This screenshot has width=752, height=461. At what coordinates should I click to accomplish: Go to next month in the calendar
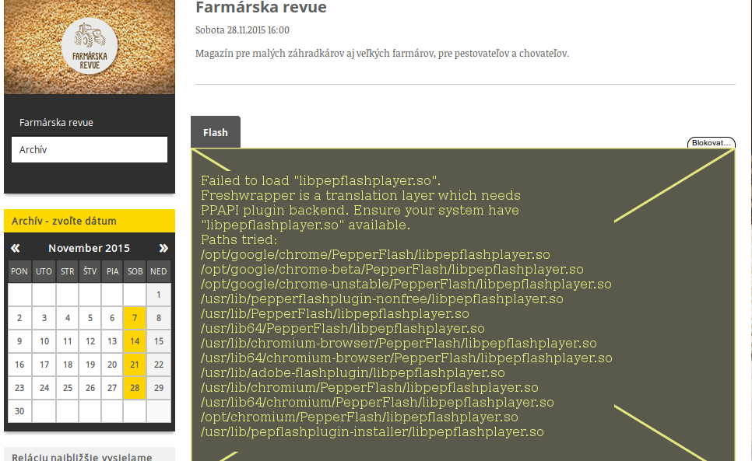coord(163,248)
